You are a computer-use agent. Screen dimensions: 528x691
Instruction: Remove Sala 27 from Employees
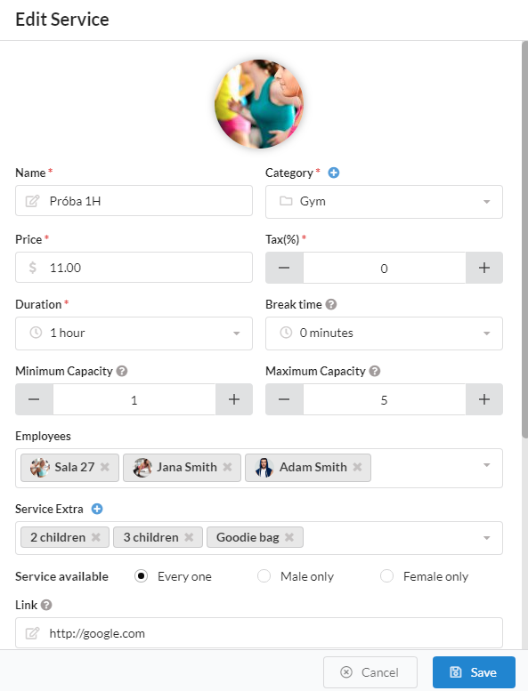pyautogui.click(x=105, y=467)
